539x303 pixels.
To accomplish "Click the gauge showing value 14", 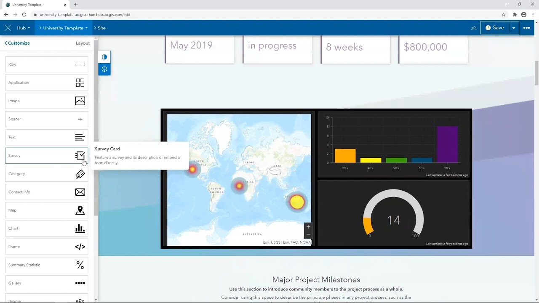I will [x=393, y=214].
